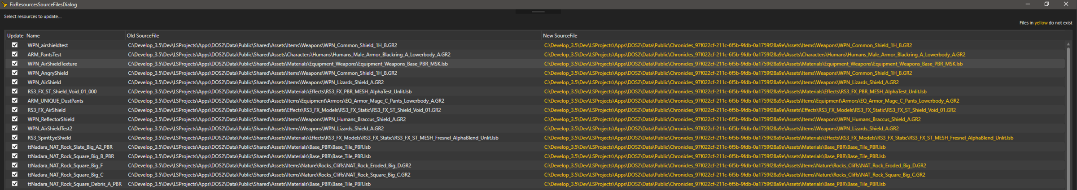Toggle update checkbox for ARM_PantsTest
The height and width of the screenshot is (190, 1077).
(15, 54)
